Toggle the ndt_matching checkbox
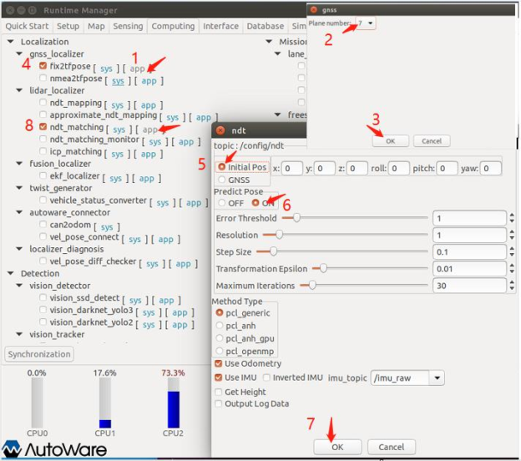 (x=43, y=129)
